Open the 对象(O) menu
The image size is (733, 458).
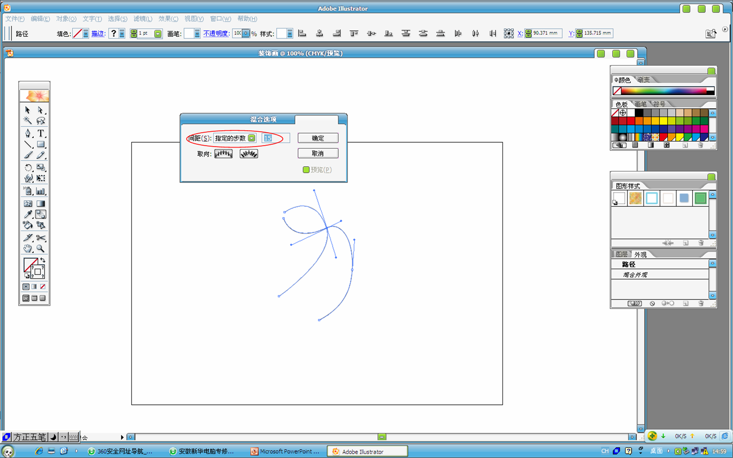click(x=66, y=19)
